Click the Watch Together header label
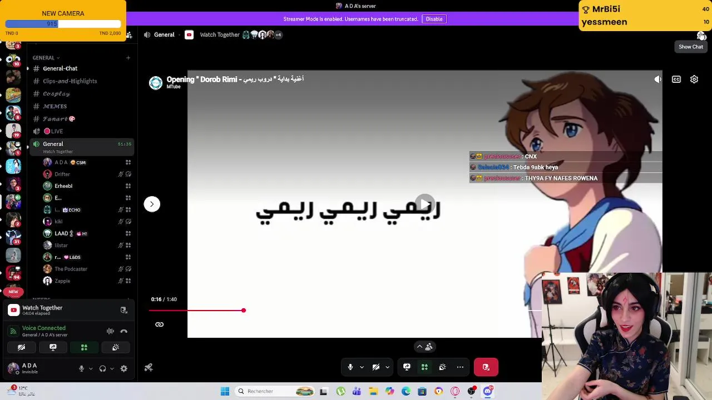712x400 pixels. point(220,35)
